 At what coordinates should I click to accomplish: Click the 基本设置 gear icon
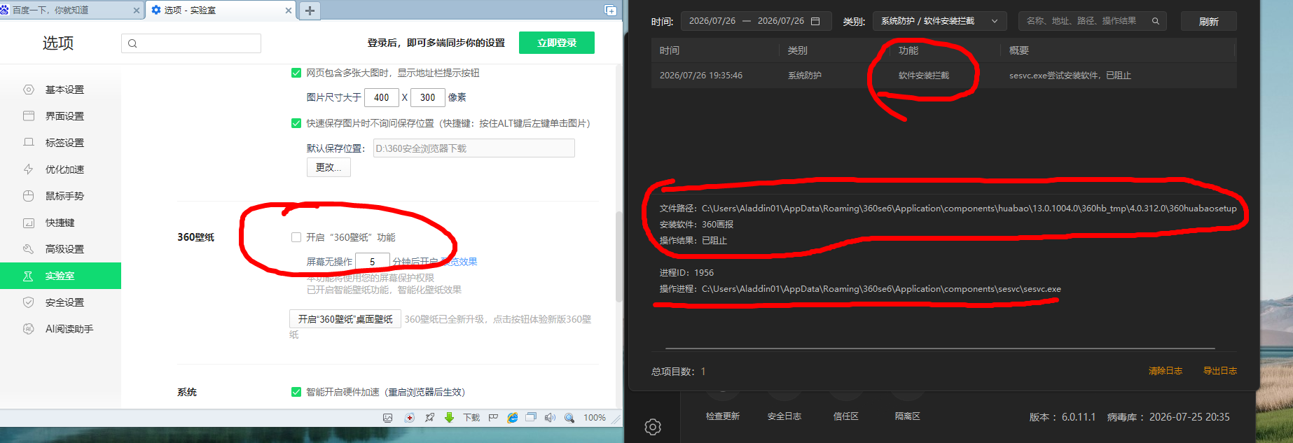point(29,90)
